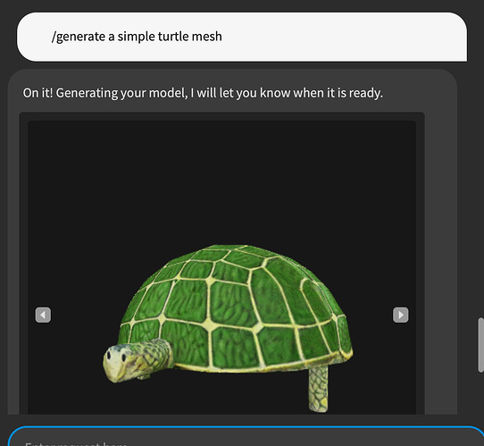Screen dimensions: 484x446
Task: Click the word 'turtle' in the prompt bubble
Action: click(173, 37)
